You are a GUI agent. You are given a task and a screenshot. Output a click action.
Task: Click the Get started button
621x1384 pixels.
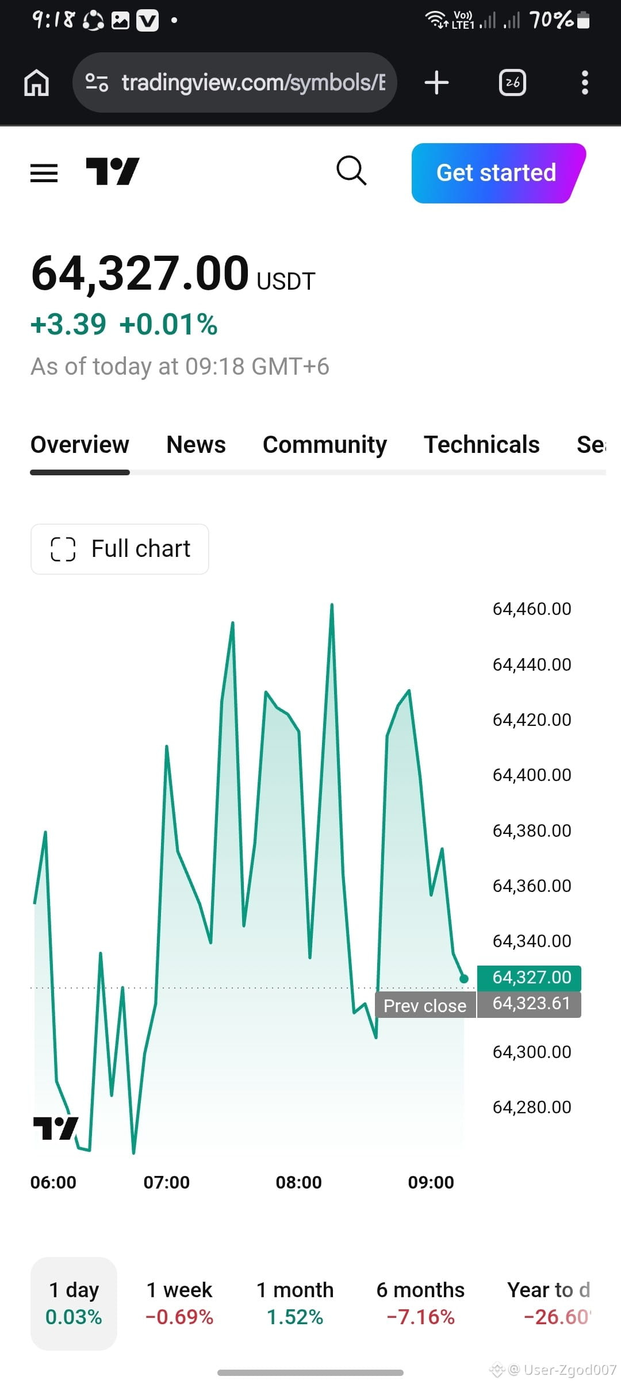click(499, 173)
